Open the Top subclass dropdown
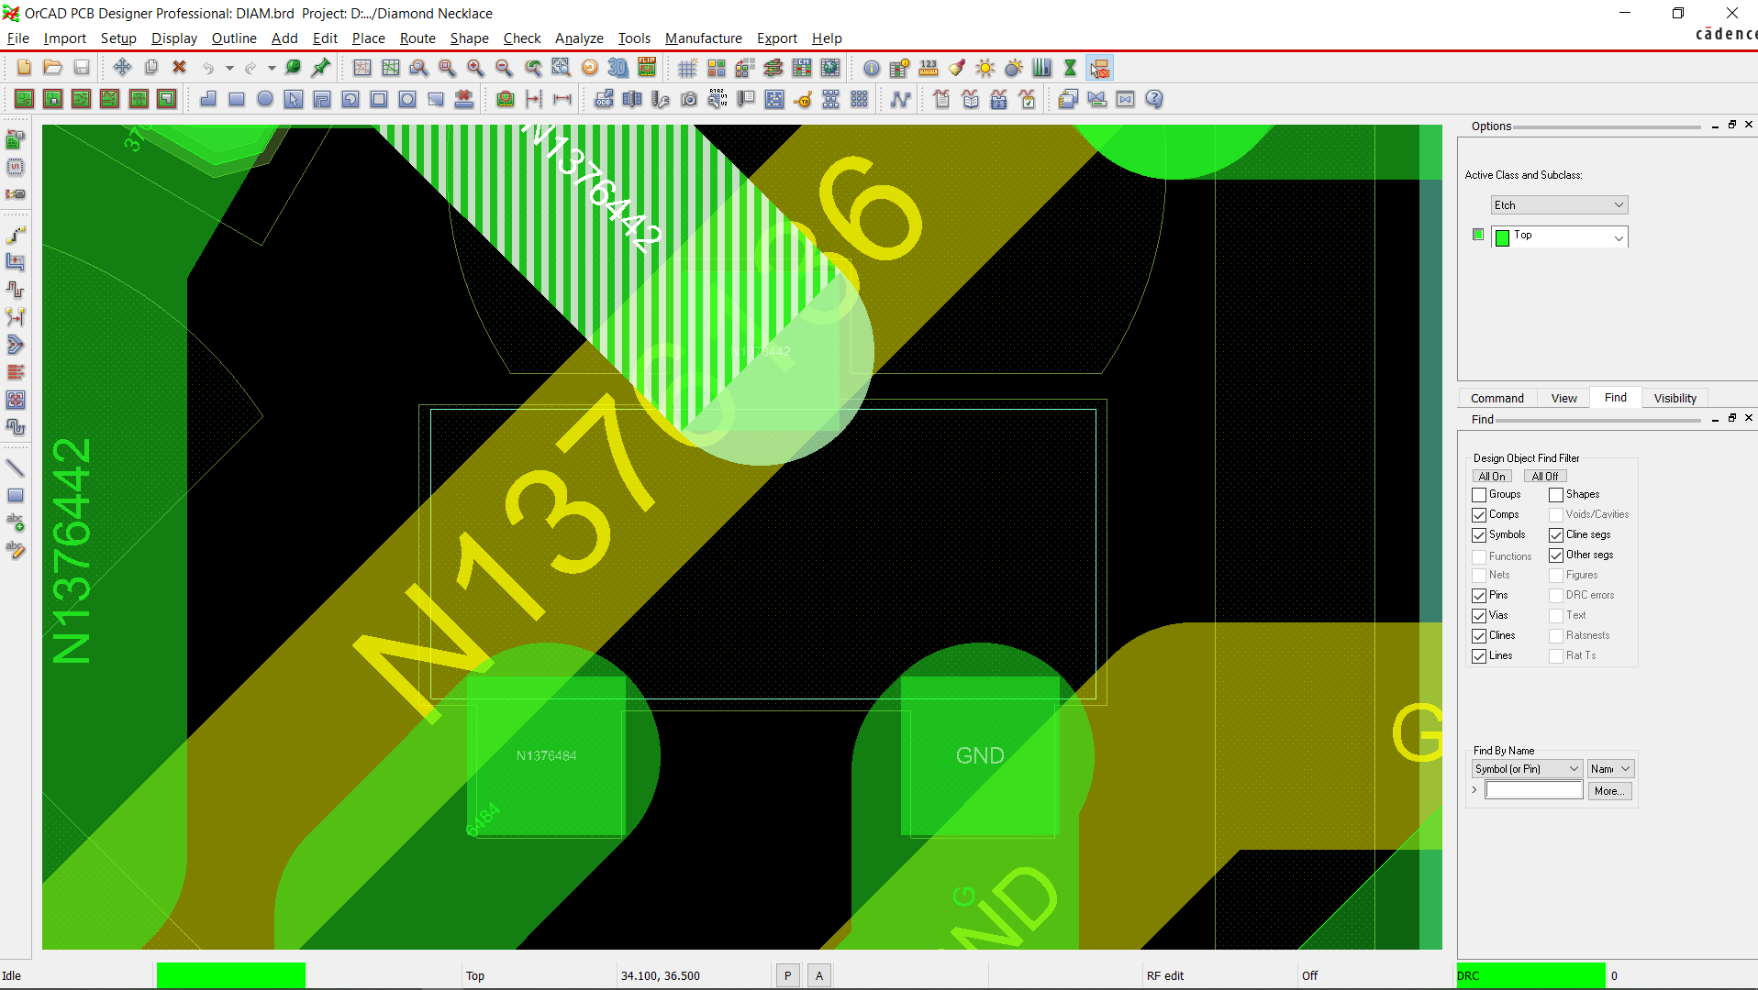Screen dimensions: 1758x990 coord(1559,236)
